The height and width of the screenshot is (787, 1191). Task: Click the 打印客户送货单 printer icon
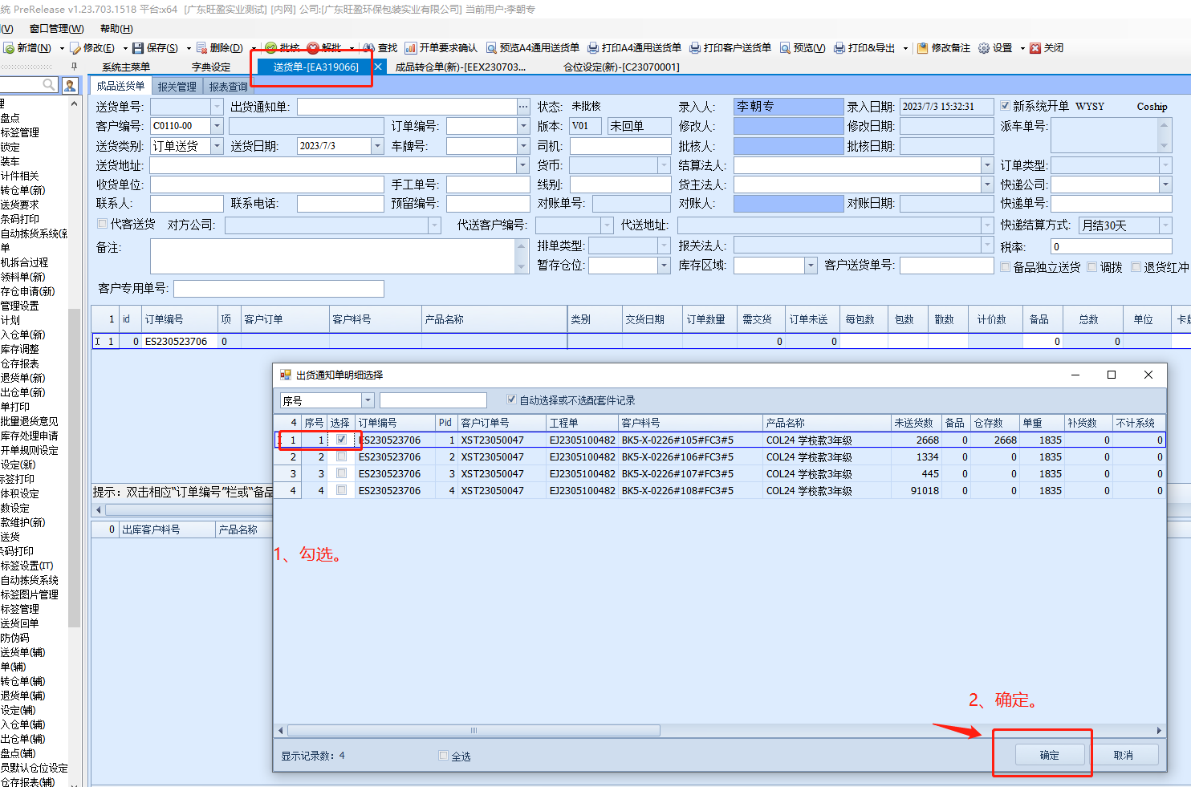(x=695, y=48)
